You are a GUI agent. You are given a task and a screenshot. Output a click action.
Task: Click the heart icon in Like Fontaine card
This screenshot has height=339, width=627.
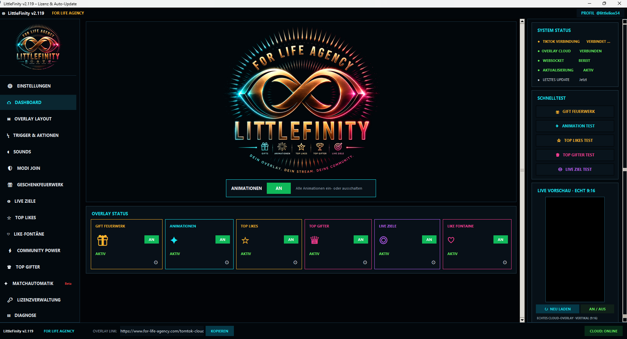click(451, 240)
